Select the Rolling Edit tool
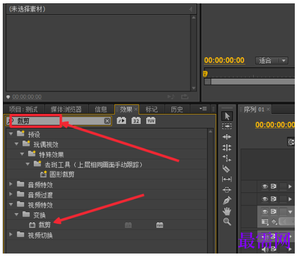The height and width of the screenshot is (258, 301). 227,148
